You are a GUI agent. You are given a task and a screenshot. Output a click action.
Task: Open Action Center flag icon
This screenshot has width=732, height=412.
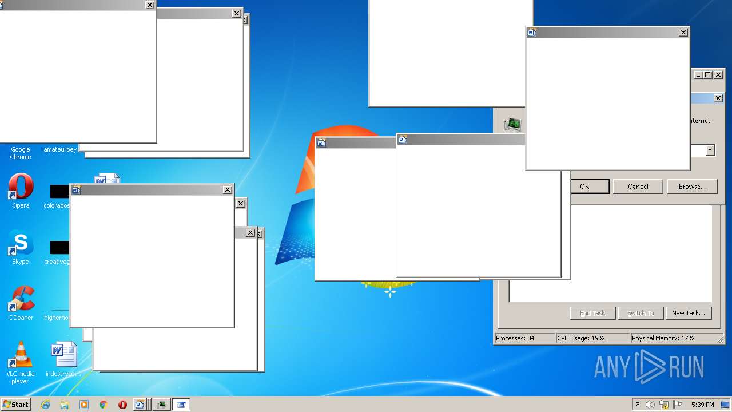click(678, 405)
